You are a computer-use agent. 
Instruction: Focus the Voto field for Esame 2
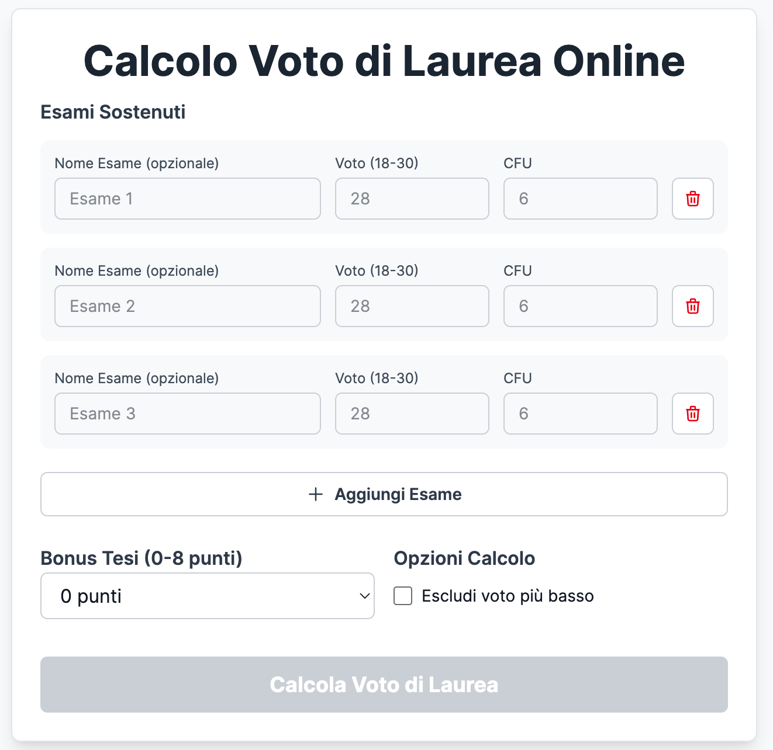coord(412,306)
